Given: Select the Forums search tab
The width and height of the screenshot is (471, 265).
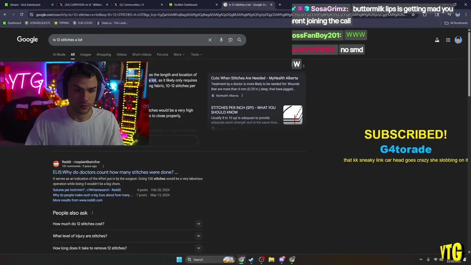Looking at the screenshot, I should pos(162,54).
